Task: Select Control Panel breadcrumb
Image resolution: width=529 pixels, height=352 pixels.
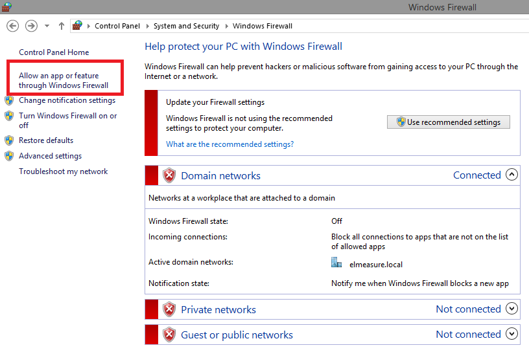Action: tap(117, 26)
